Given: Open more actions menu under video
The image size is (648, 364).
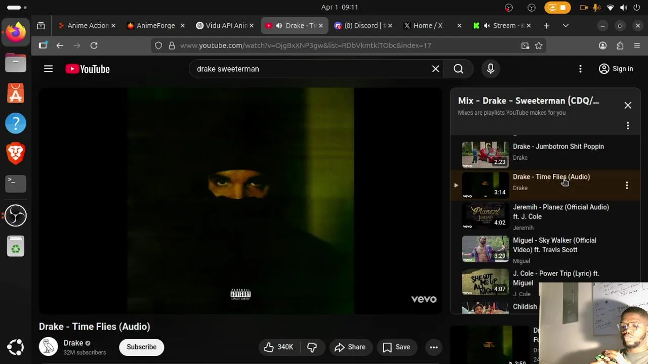Looking at the screenshot, I should pyautogui.click(x=434, y=347).
